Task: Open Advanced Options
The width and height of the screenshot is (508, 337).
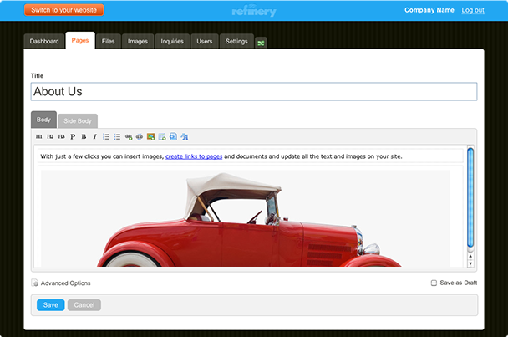Action: 61,283
